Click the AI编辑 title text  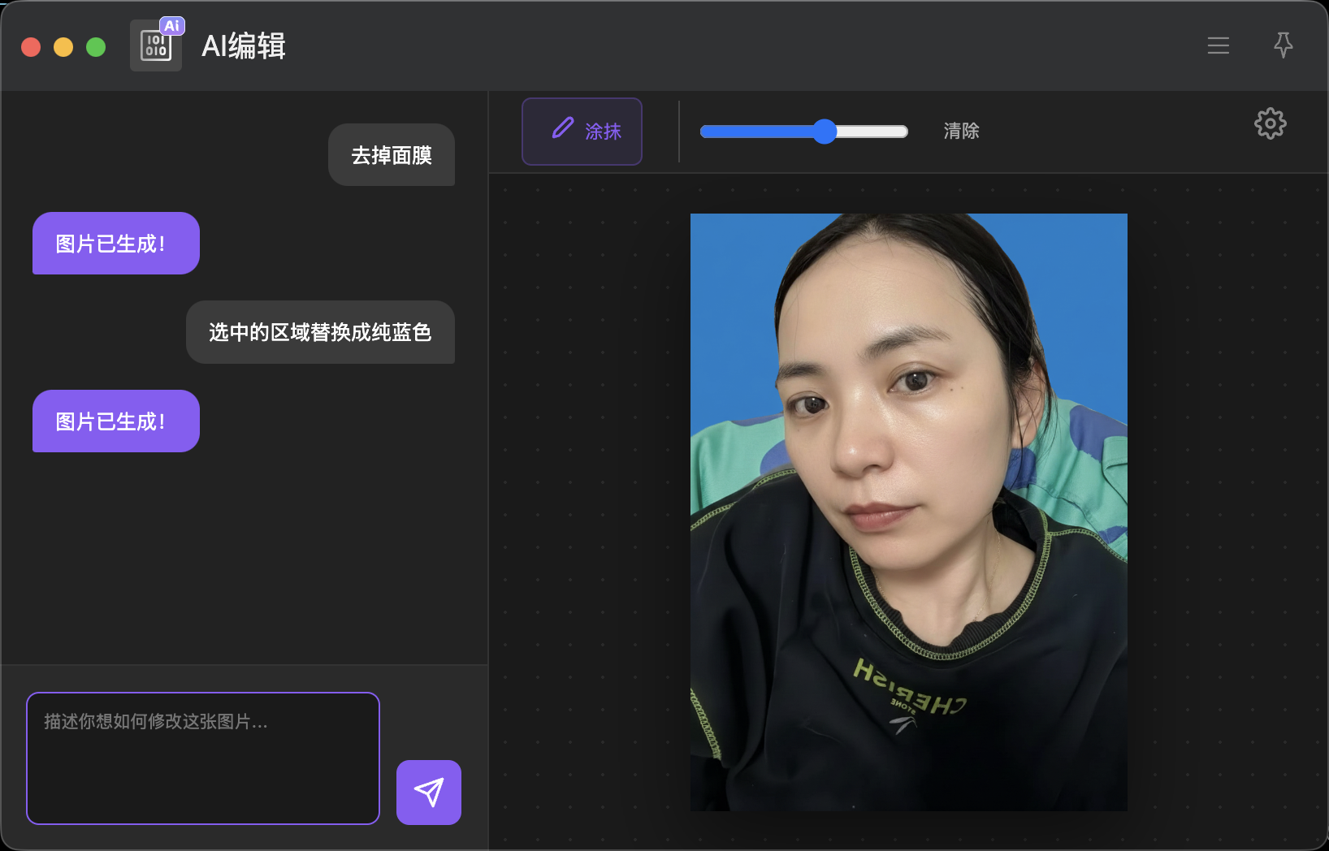pyautogui.click(x=244, y=46)
